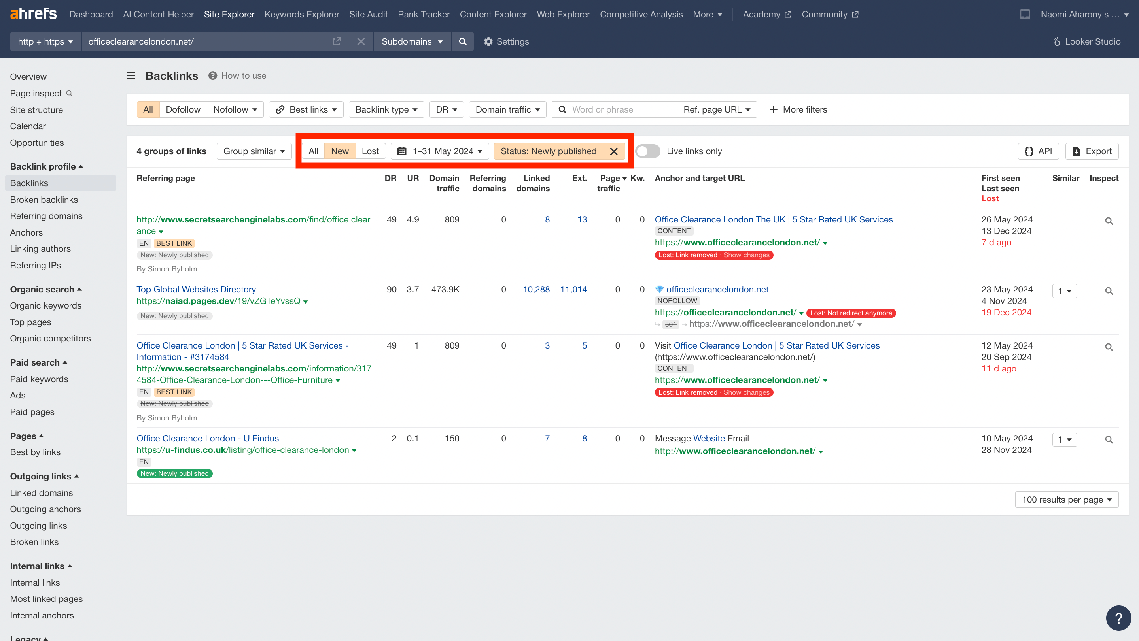Open the Nofollow dropdown
Viewport: 1139px width, 641px height.
[235, 109]
